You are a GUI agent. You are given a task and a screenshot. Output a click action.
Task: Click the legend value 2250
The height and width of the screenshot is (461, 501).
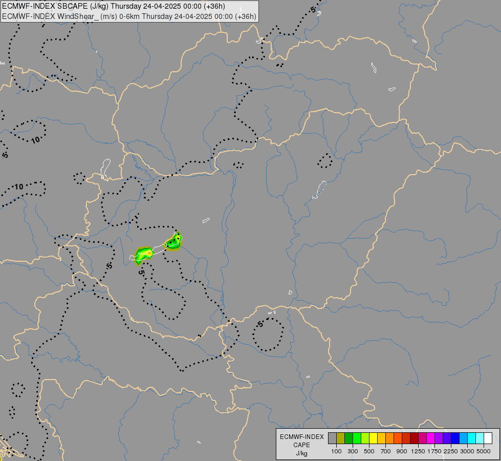click(451, 451)
